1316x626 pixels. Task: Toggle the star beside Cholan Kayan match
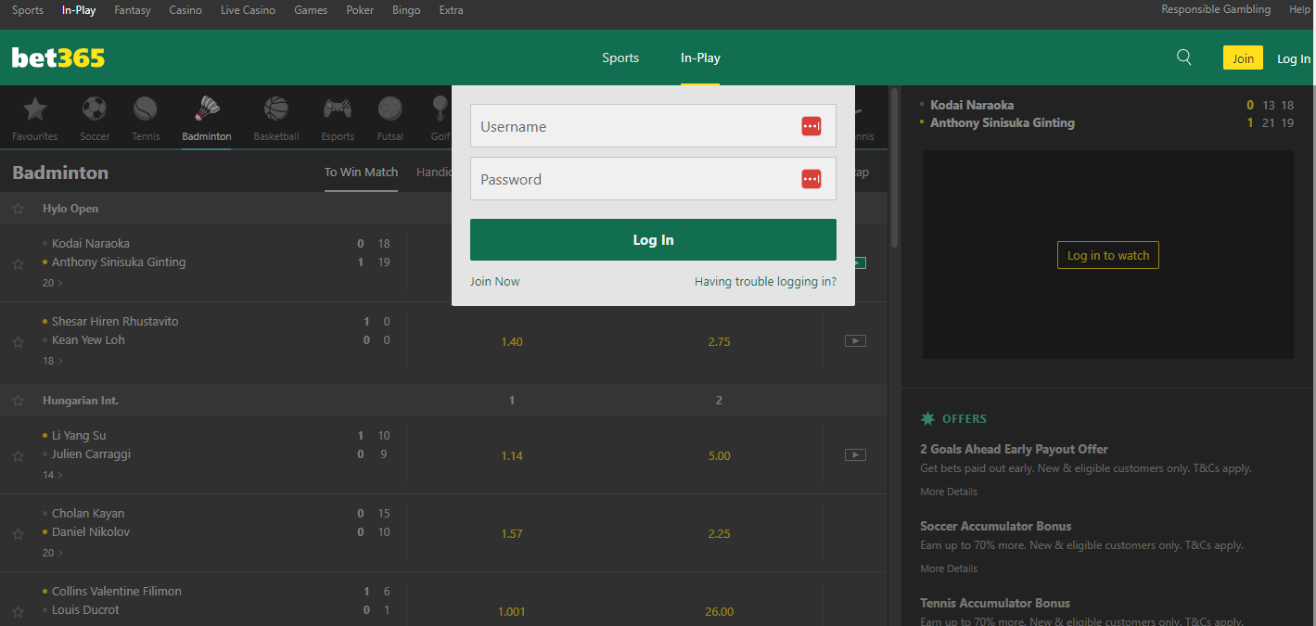click(x=18, y=532)
